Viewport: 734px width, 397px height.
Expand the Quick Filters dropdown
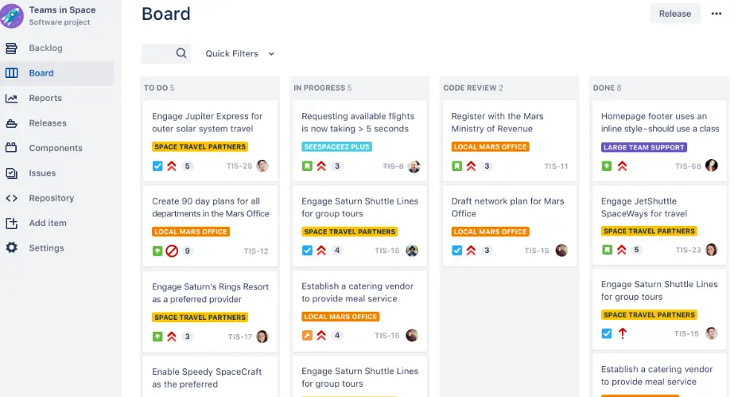pos(239,53)
